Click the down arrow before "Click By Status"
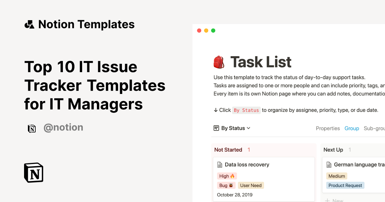Viewport: 385px width, 202px height. (215, 110)
